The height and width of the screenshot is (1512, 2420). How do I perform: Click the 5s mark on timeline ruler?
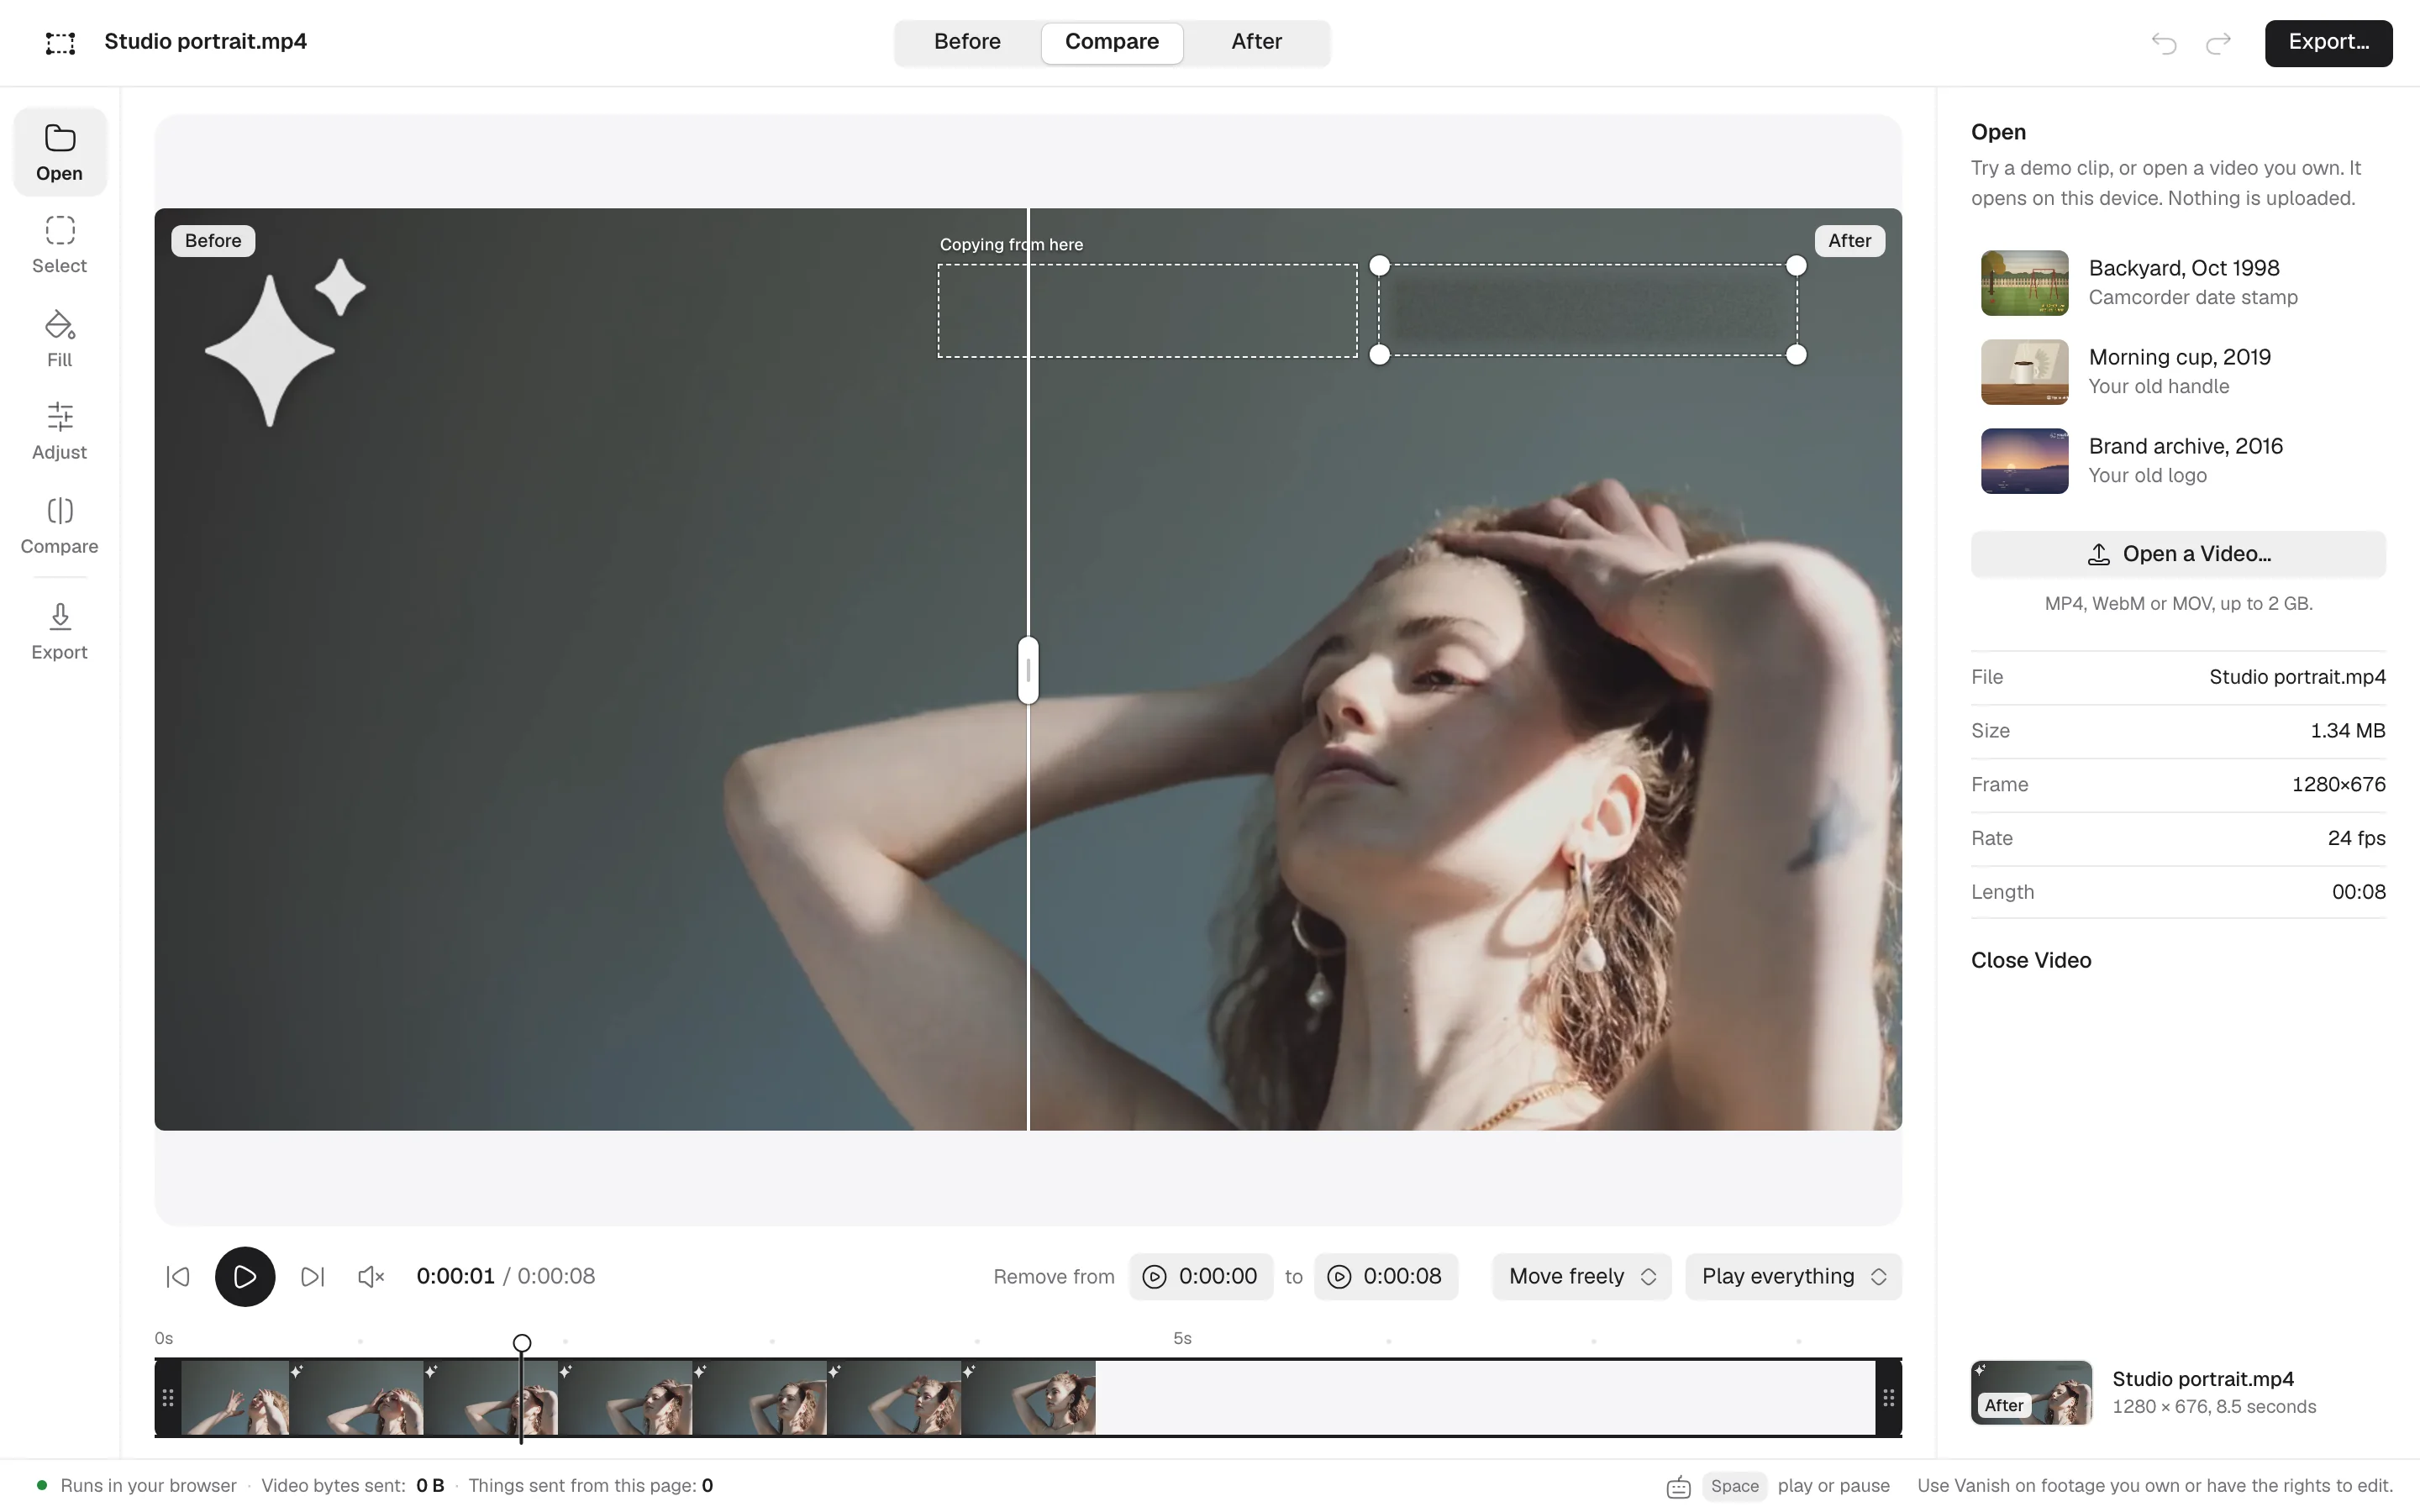click(1182, 1338)
